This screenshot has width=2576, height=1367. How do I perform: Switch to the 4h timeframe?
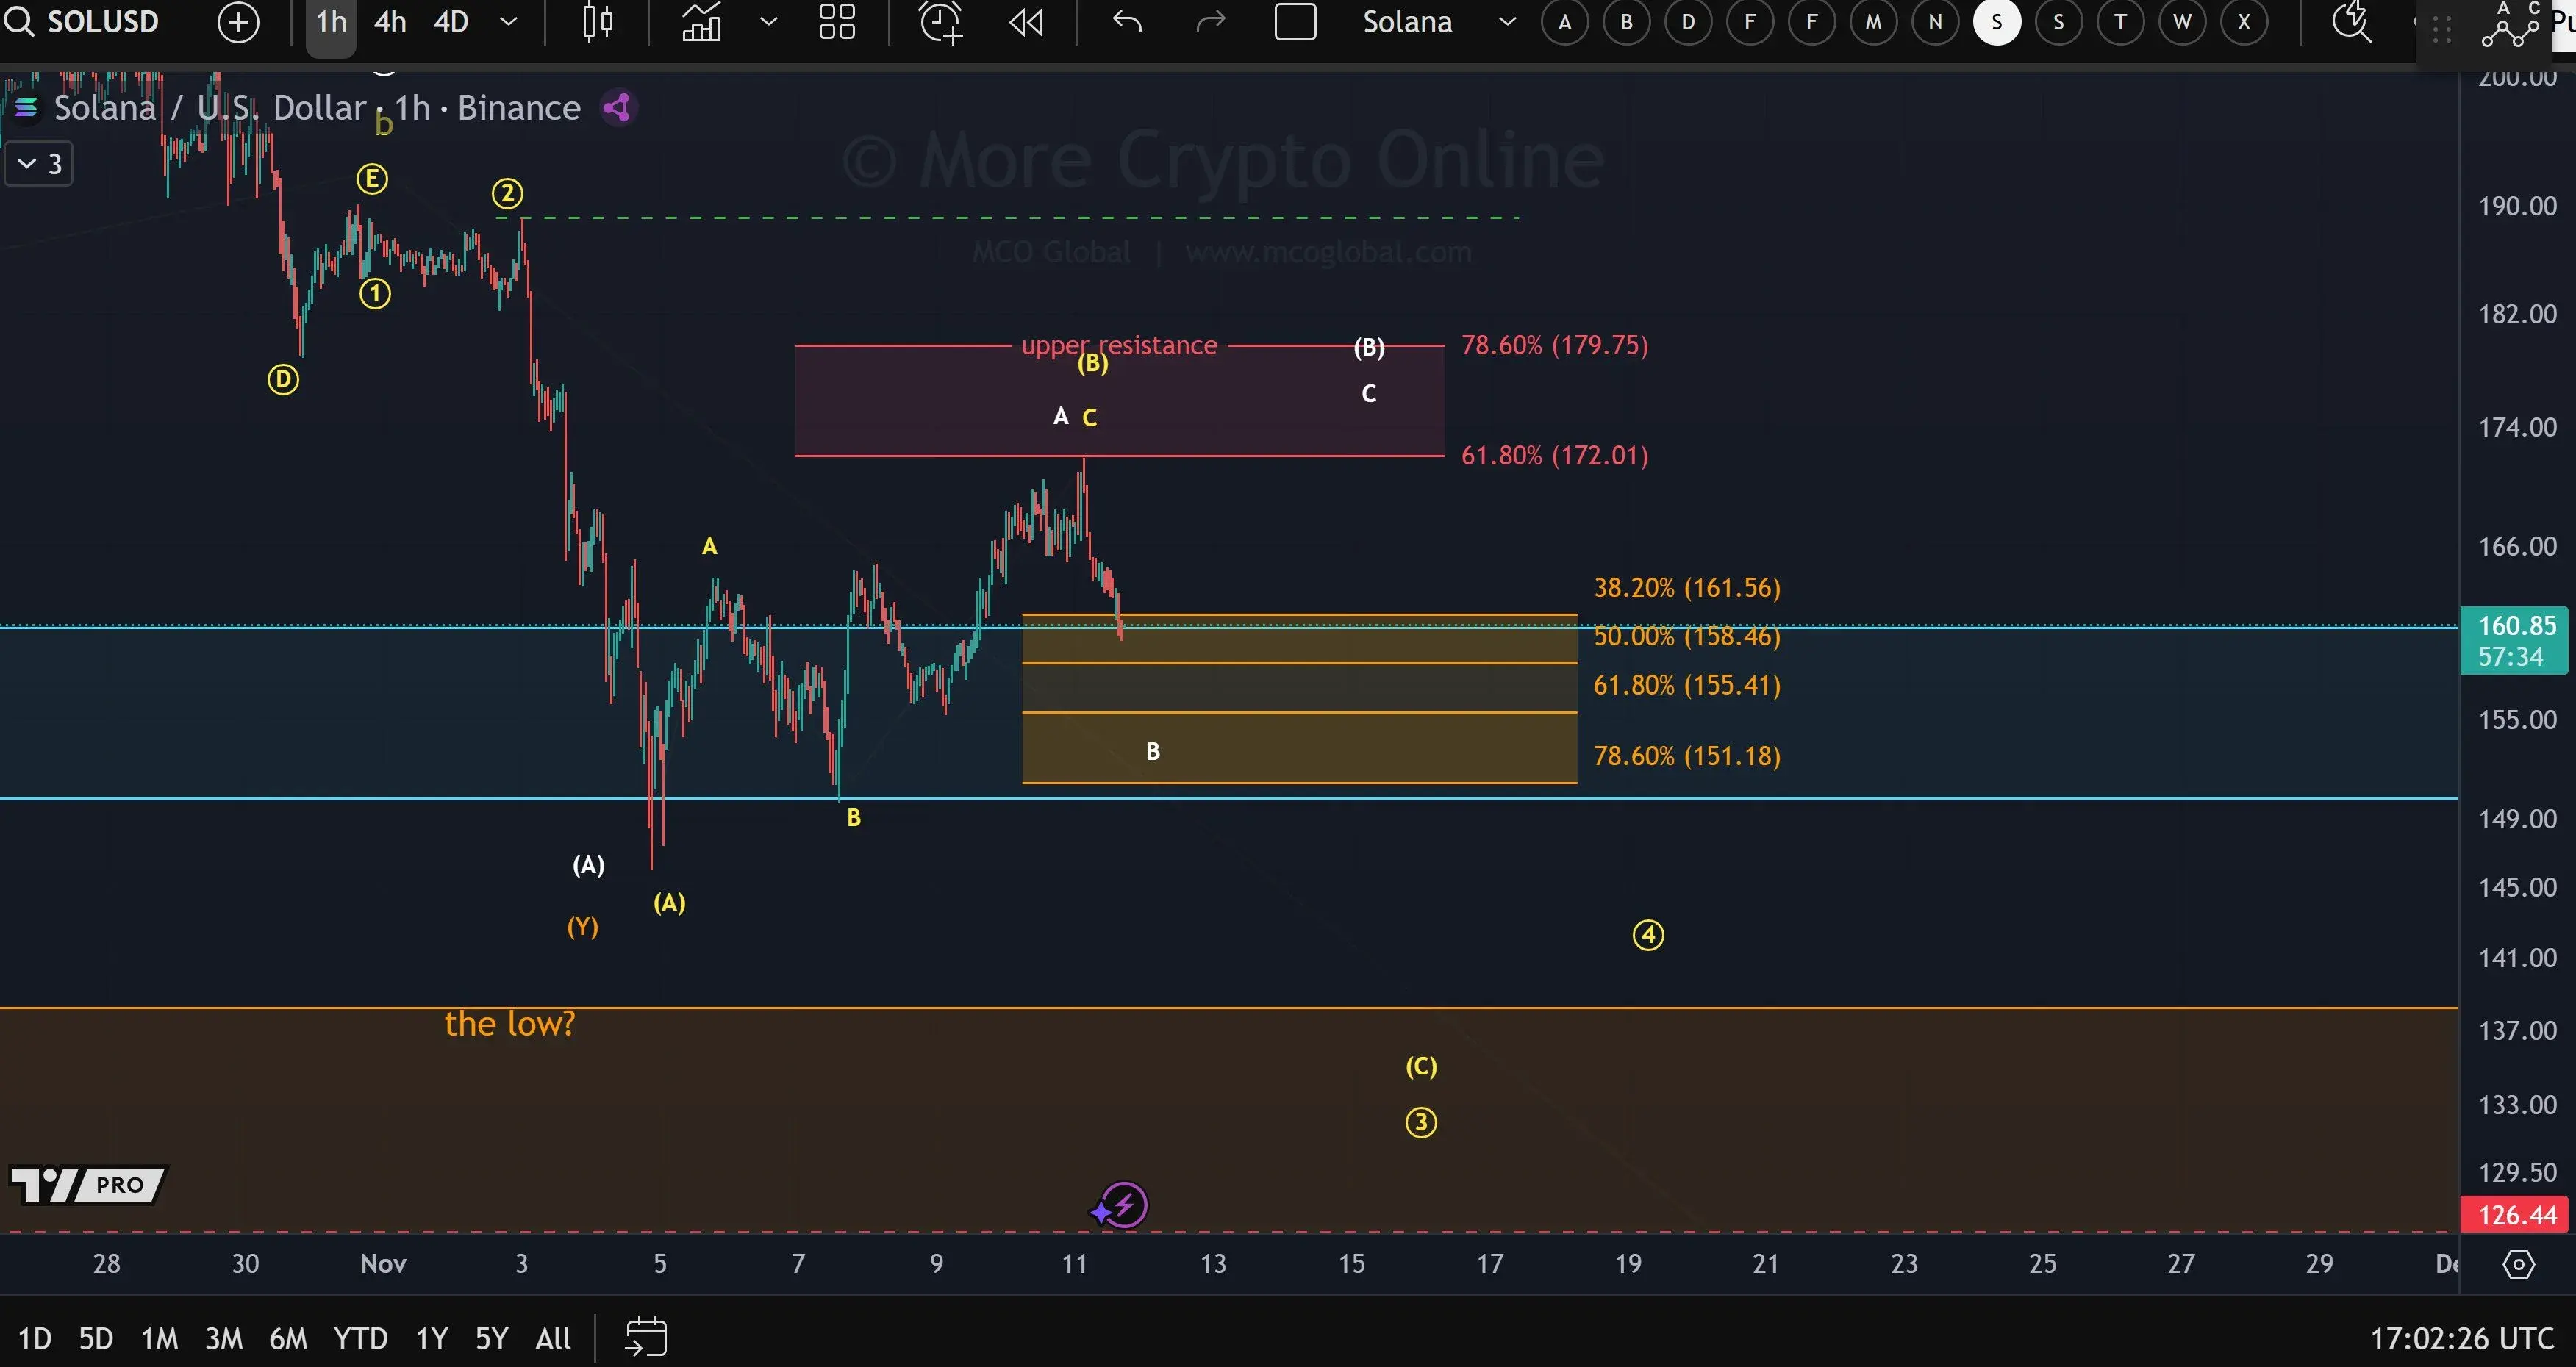pyautogui.click(x=390, y=22)
